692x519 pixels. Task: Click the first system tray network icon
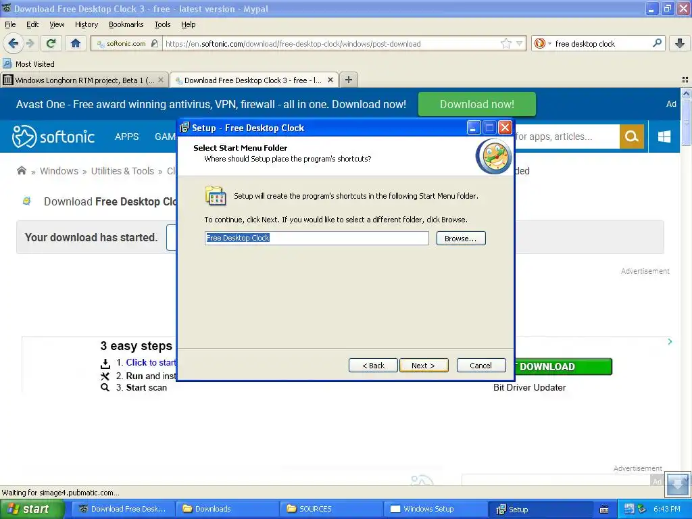click(x=629, y=509)
